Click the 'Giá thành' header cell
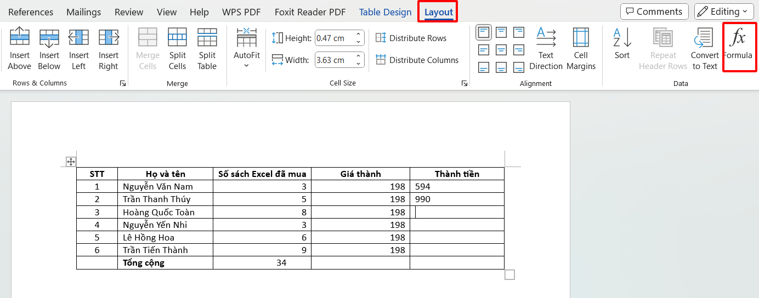The image size is (759, 298). [x=360, y=174]
